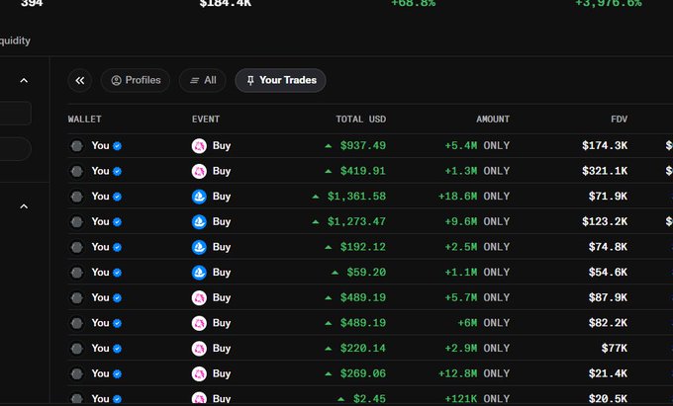Sort by TOTAL USD column header
Image resolution: width=673 pixels, height=406 pixels.
pos(360,120)
